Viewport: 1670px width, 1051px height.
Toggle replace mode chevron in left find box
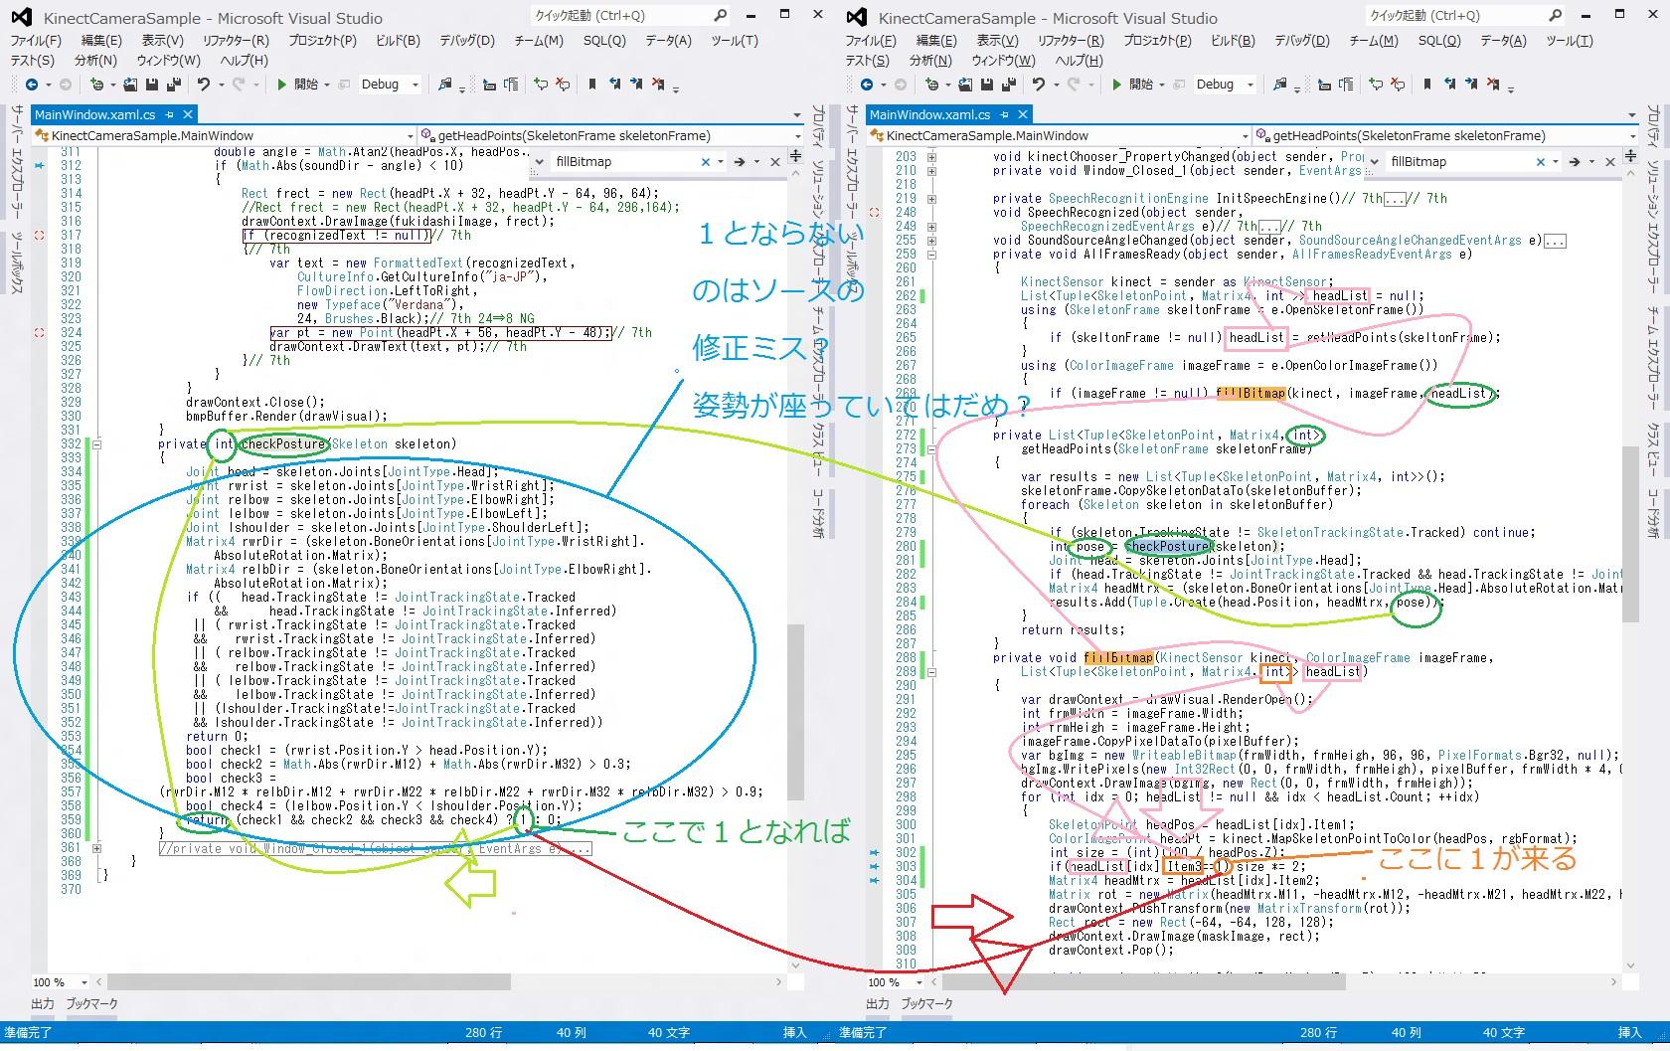click(541, 161)
